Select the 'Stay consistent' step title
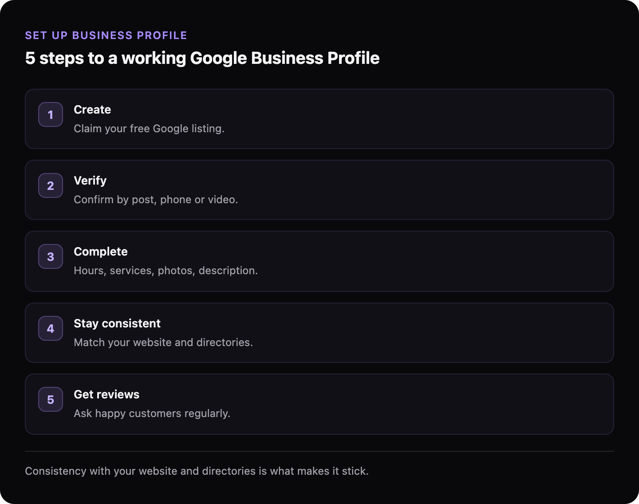 point(117,323)
